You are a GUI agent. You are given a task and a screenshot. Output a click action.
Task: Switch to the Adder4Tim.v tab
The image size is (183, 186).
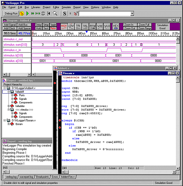tap(68, 177)
